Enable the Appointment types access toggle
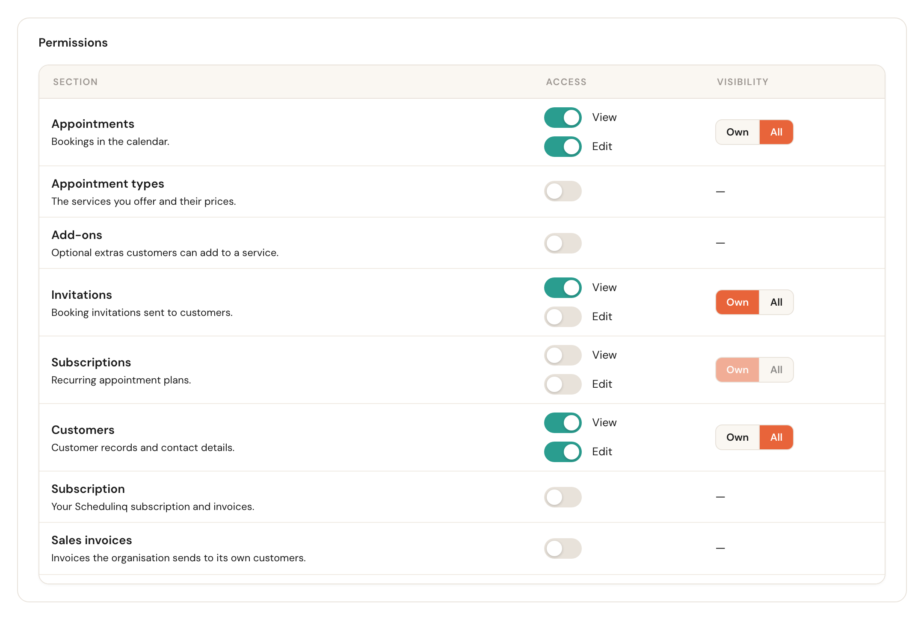This screenshot has height=619, width=924. click(563, 191)
